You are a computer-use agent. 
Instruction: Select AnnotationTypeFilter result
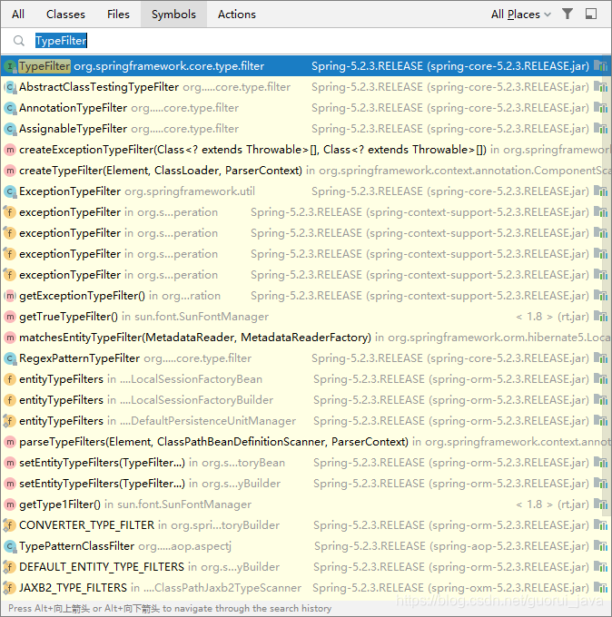coord(306,108)
